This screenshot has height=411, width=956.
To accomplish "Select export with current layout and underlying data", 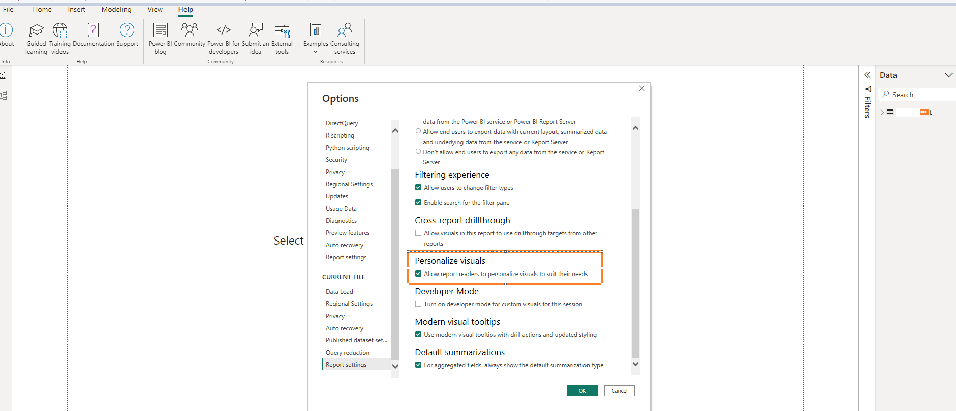I will pos(418,131).
